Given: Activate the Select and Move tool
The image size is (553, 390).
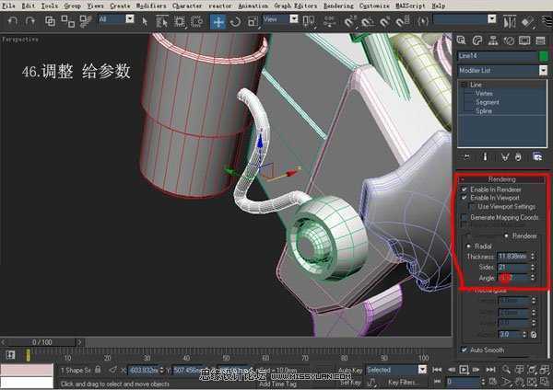Looking at the screenshot, I should point(218,22).
